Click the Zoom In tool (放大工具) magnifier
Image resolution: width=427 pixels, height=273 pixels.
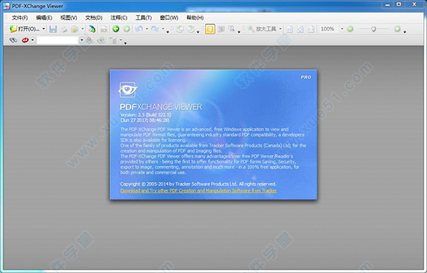tap(262, 29)
